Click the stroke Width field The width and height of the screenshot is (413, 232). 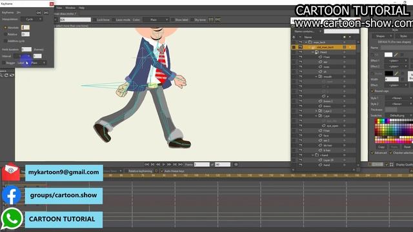tap(392, 79)
